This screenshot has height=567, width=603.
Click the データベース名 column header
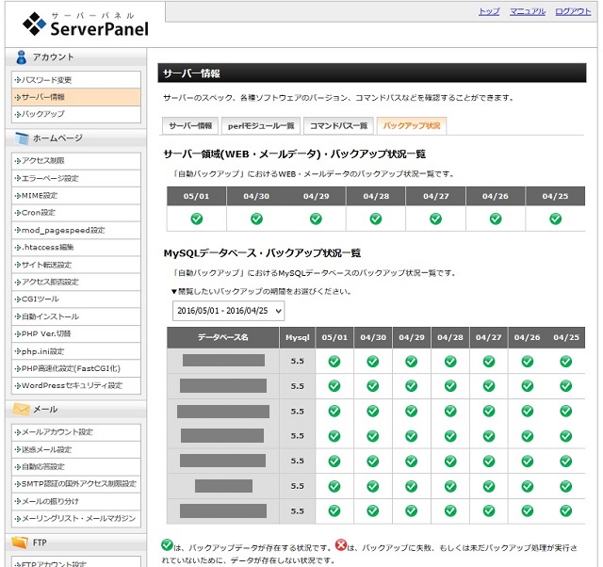(x=223, y=337)
